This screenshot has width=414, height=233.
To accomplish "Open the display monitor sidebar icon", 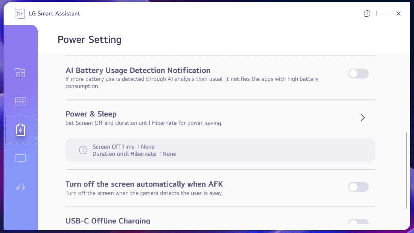I will pyautogui.click(x=20, y=159).
